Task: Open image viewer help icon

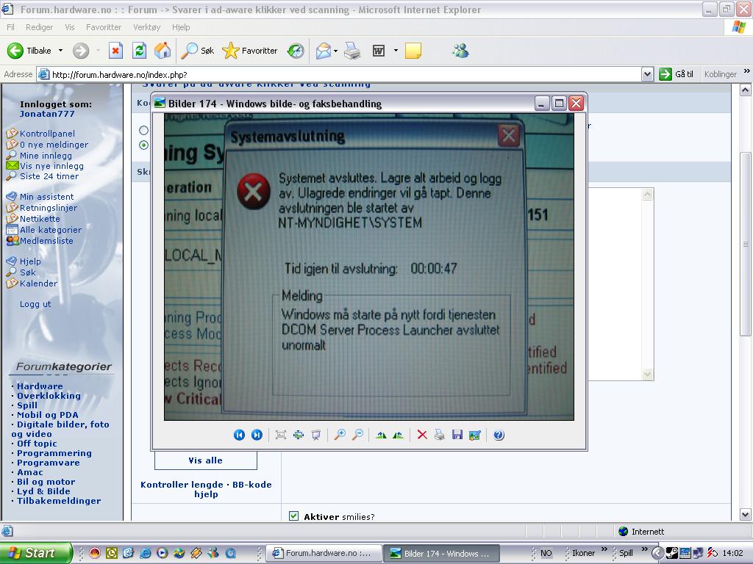Action: 499,435
